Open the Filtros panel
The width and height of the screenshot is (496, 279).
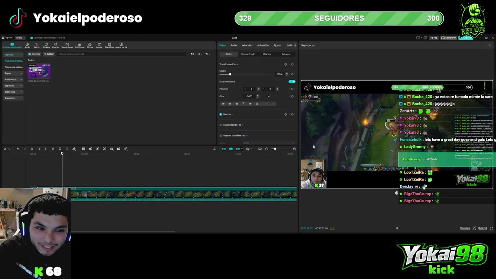90,45
